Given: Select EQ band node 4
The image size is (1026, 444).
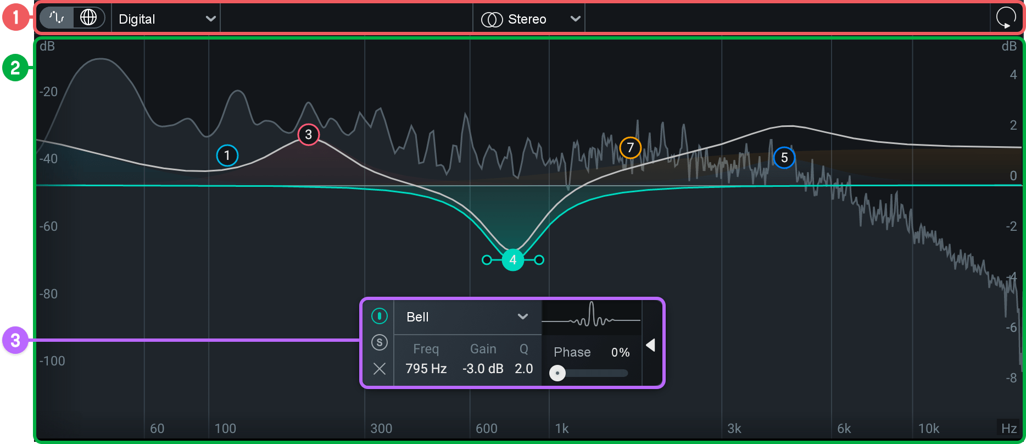Looking at the screenshot, I should 513,260.
